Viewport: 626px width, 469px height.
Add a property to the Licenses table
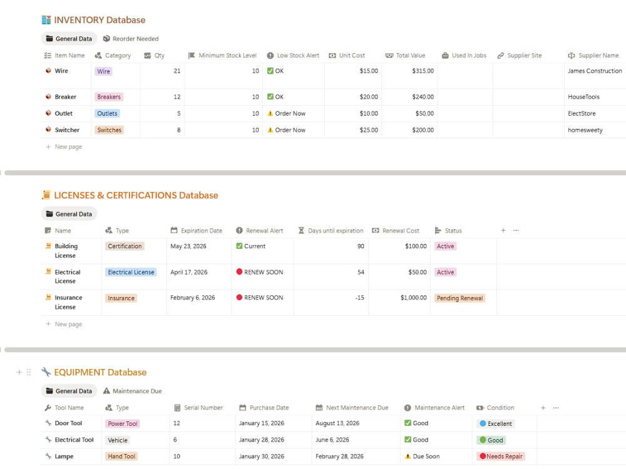503,230
